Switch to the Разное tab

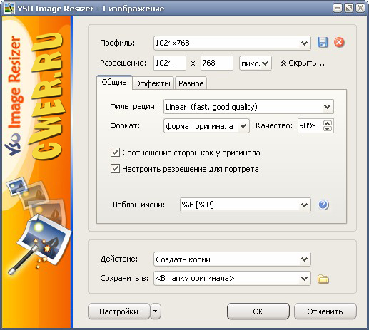click(x=191, y=83)
